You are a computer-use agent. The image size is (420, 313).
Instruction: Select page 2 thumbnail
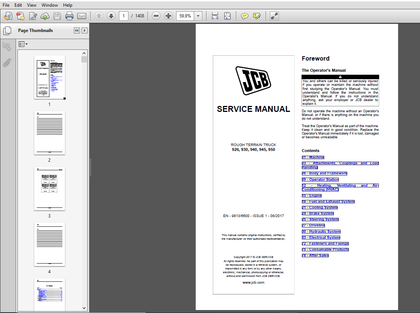coord(49,133)
